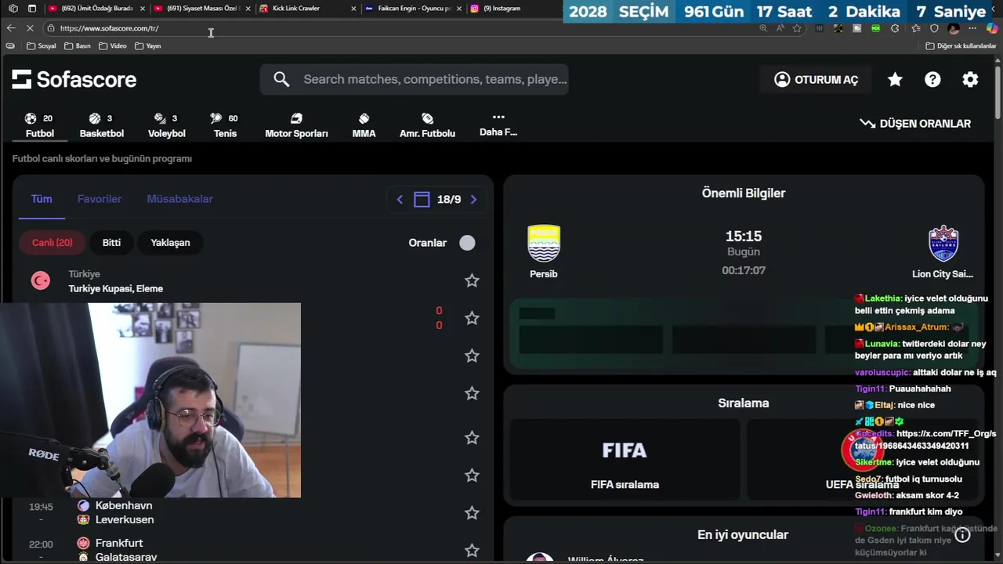1003x564 pixels.
Task: Open Video bookmarks folder
Action: 113,46
